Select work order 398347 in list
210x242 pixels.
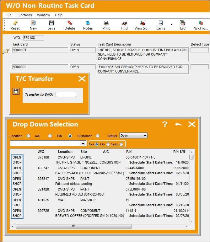pyautogui.click(x=43, y=179)
